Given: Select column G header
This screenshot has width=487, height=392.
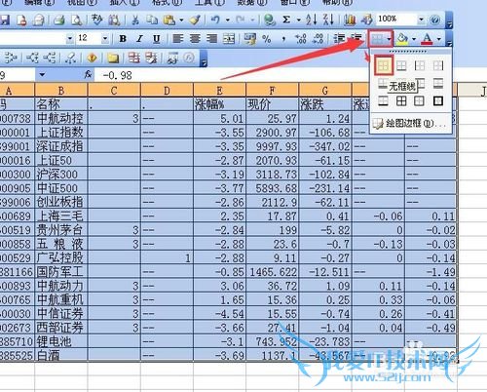Looking at the screenshot, I should tap(325, 91).
